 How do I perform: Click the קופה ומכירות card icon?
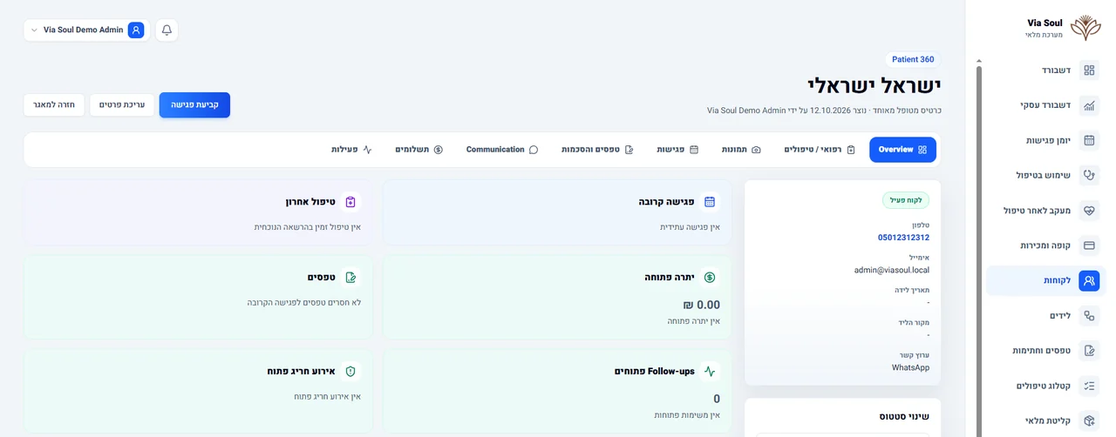[1089, 245]
